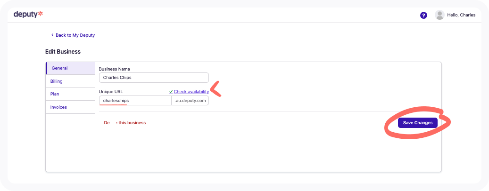Focus the Unique URL input field
Viewport: 489px width, 191px height.
point(135,101)
